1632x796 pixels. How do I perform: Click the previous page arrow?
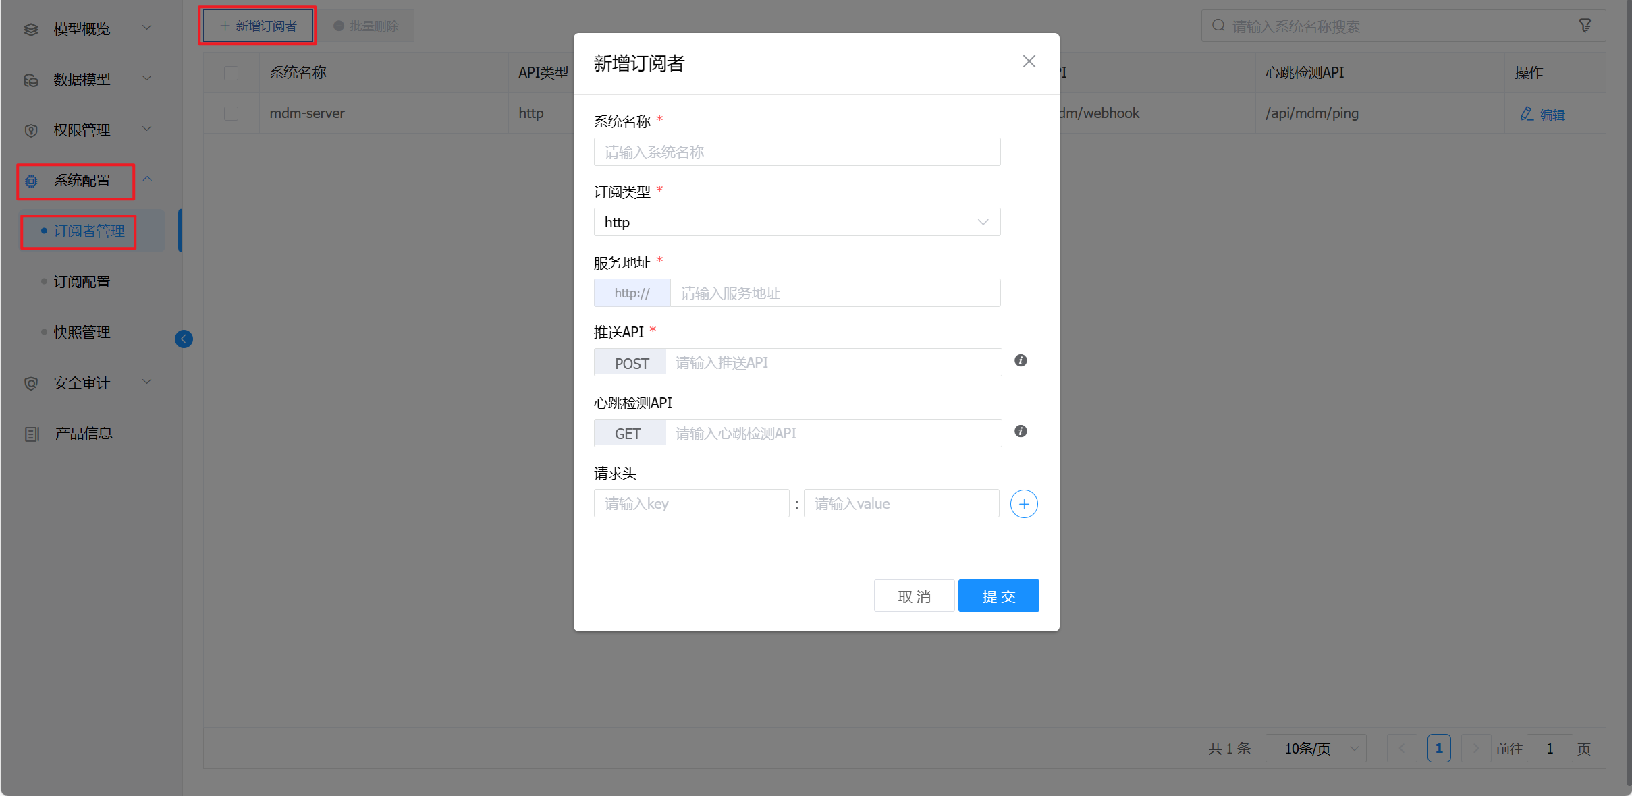pos(1402,748)
